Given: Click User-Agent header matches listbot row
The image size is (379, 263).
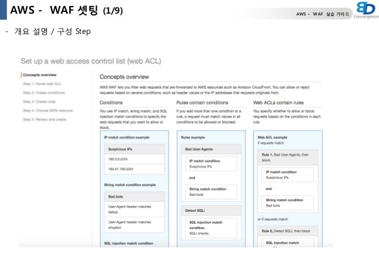Looking at the screenshot, I should 134,209.
